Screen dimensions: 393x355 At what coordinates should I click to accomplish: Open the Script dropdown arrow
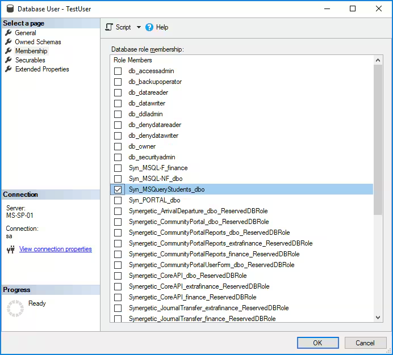pyautogui.click(x=139, y=27)
